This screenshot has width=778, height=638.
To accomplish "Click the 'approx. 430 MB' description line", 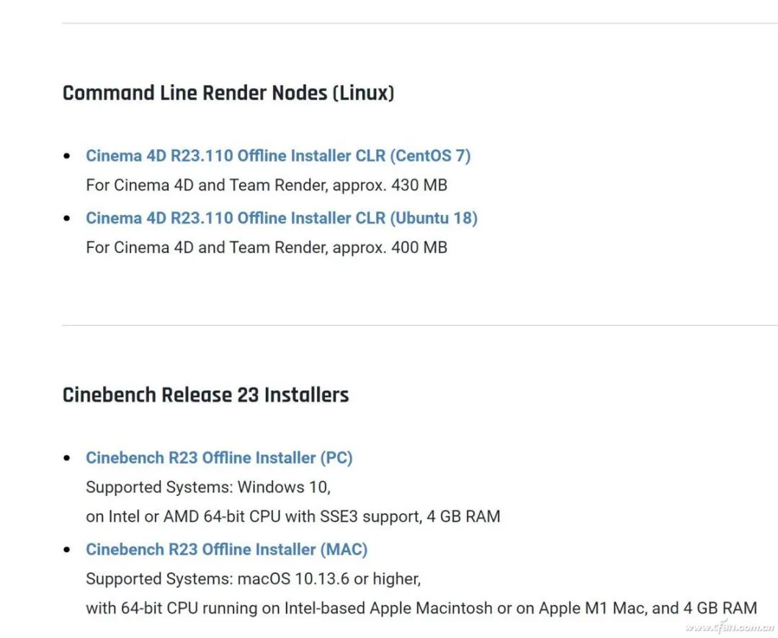I will pos(266,185).
